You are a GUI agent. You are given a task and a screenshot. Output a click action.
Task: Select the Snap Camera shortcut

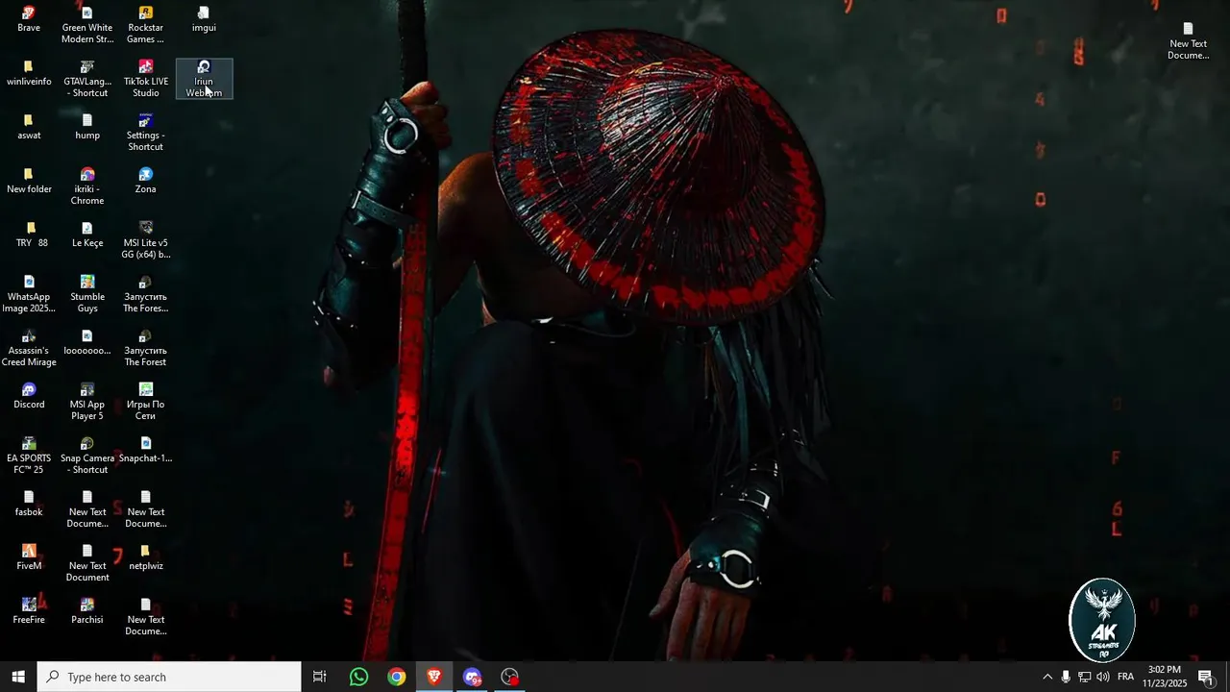[87, 457]
